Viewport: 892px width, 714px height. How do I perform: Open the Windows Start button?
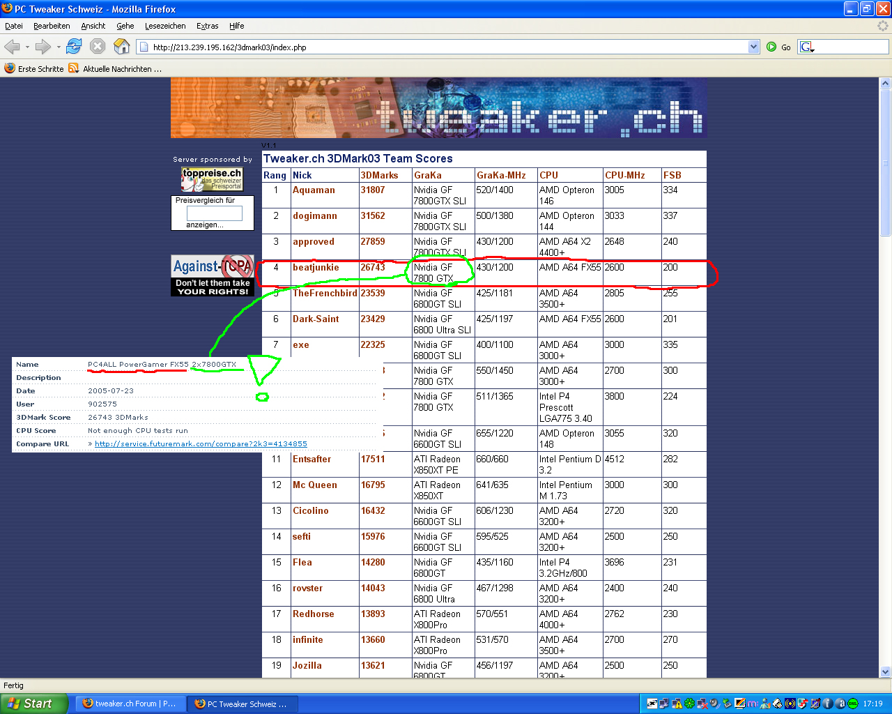pyautogui.click(x=33, y=704)
